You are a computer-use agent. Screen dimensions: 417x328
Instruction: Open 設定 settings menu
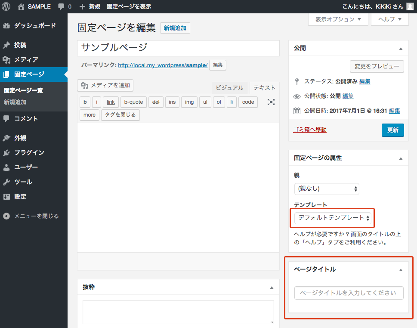(34, 197)
